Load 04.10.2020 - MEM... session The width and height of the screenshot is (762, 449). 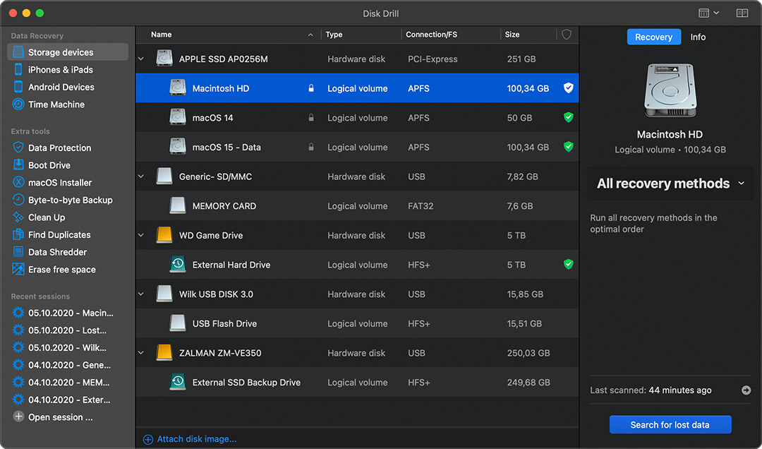pyautogui.click(x=68, y=383)
